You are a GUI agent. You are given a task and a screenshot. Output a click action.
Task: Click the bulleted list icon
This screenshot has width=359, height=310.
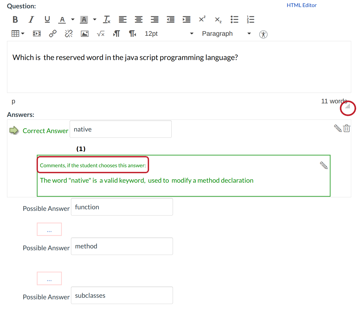tap(234, 20)
